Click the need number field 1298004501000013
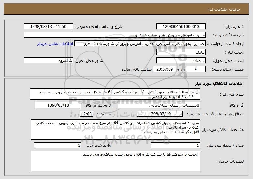Image resolution: width=253 pixels, height=179 pixels. (181, 27)
